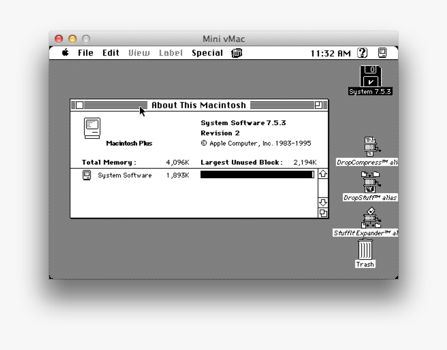Select the Trash icon

[365, 249]
